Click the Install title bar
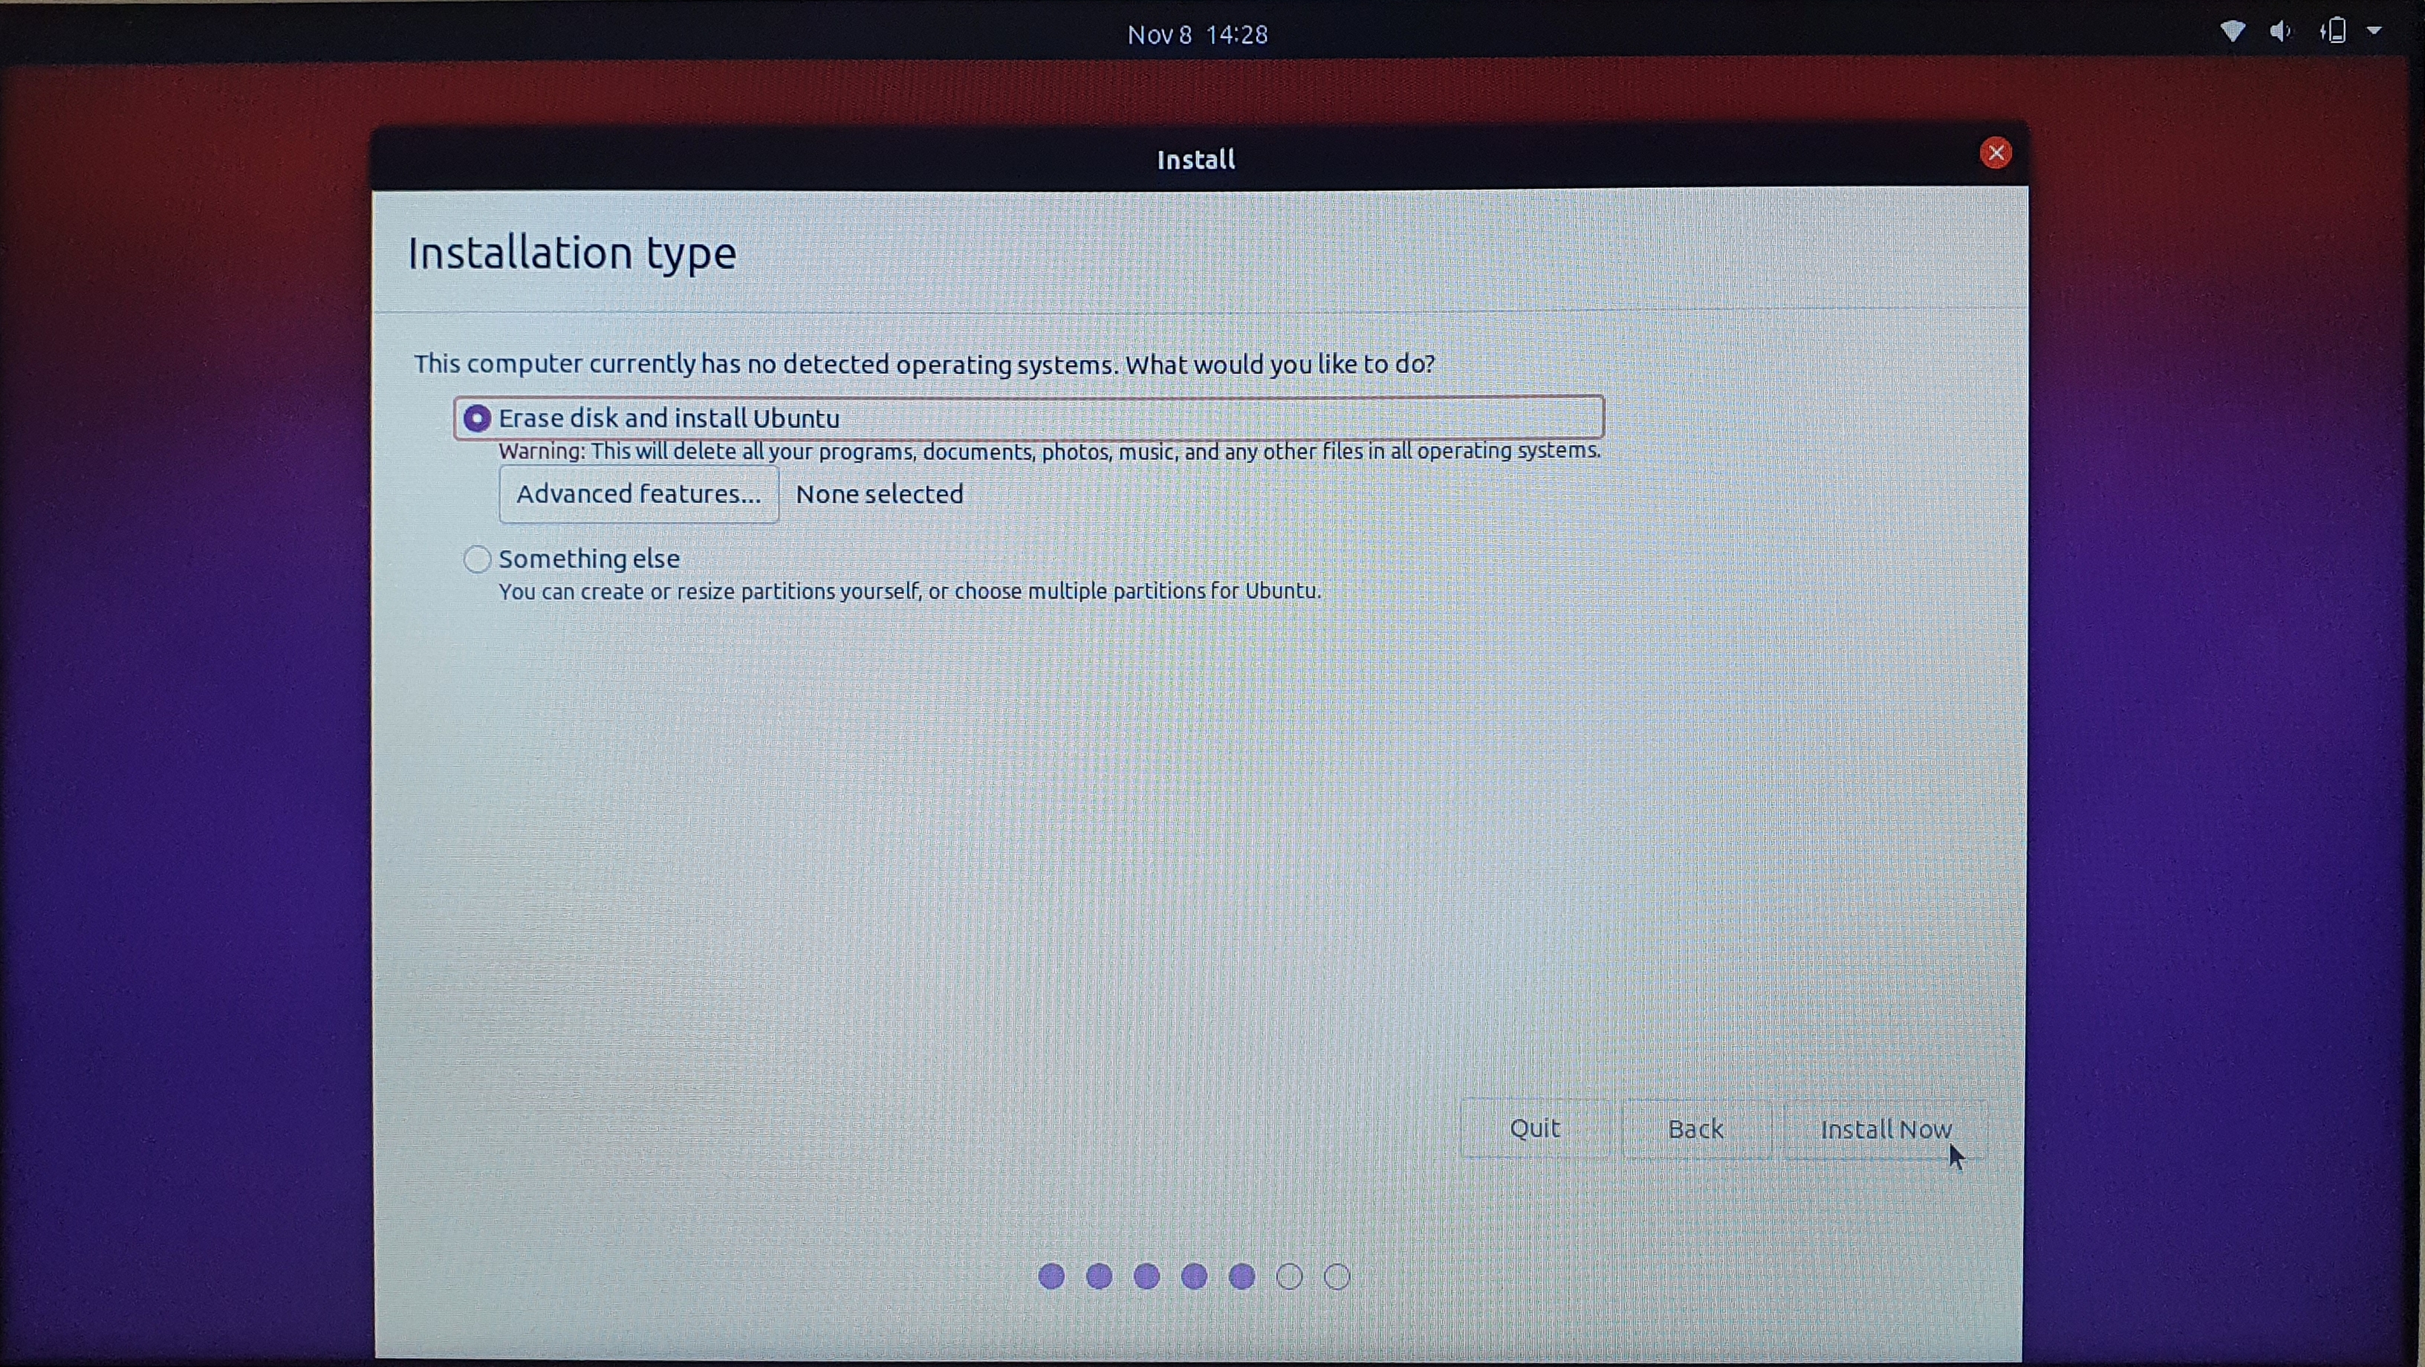The width and height of the screenshot is (2425, 1367). point(1195,160)
